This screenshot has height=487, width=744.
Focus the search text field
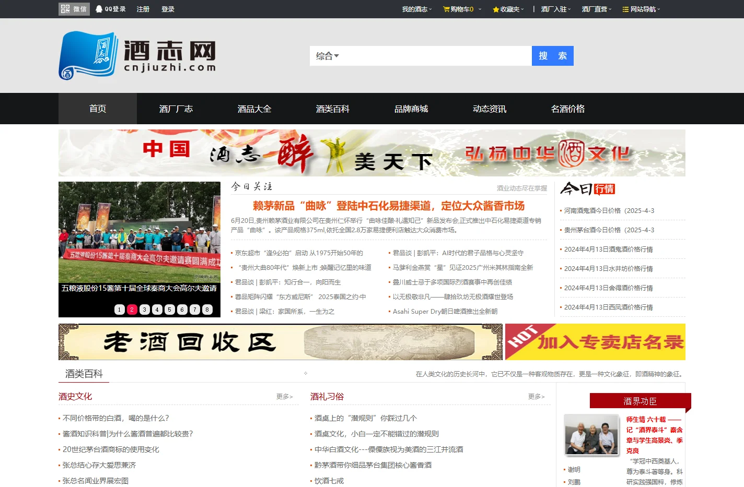point(436,56)
